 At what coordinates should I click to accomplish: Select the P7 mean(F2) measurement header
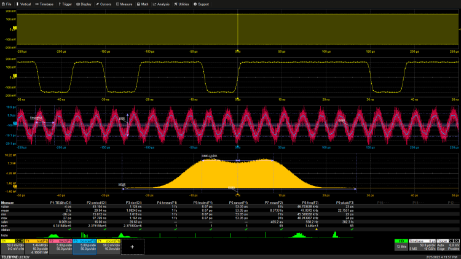274,203
